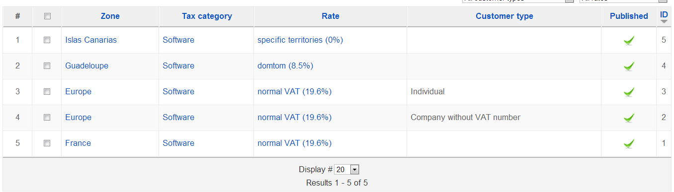
Task: Check the select-all checkbox in header
Action: [47, 16]
